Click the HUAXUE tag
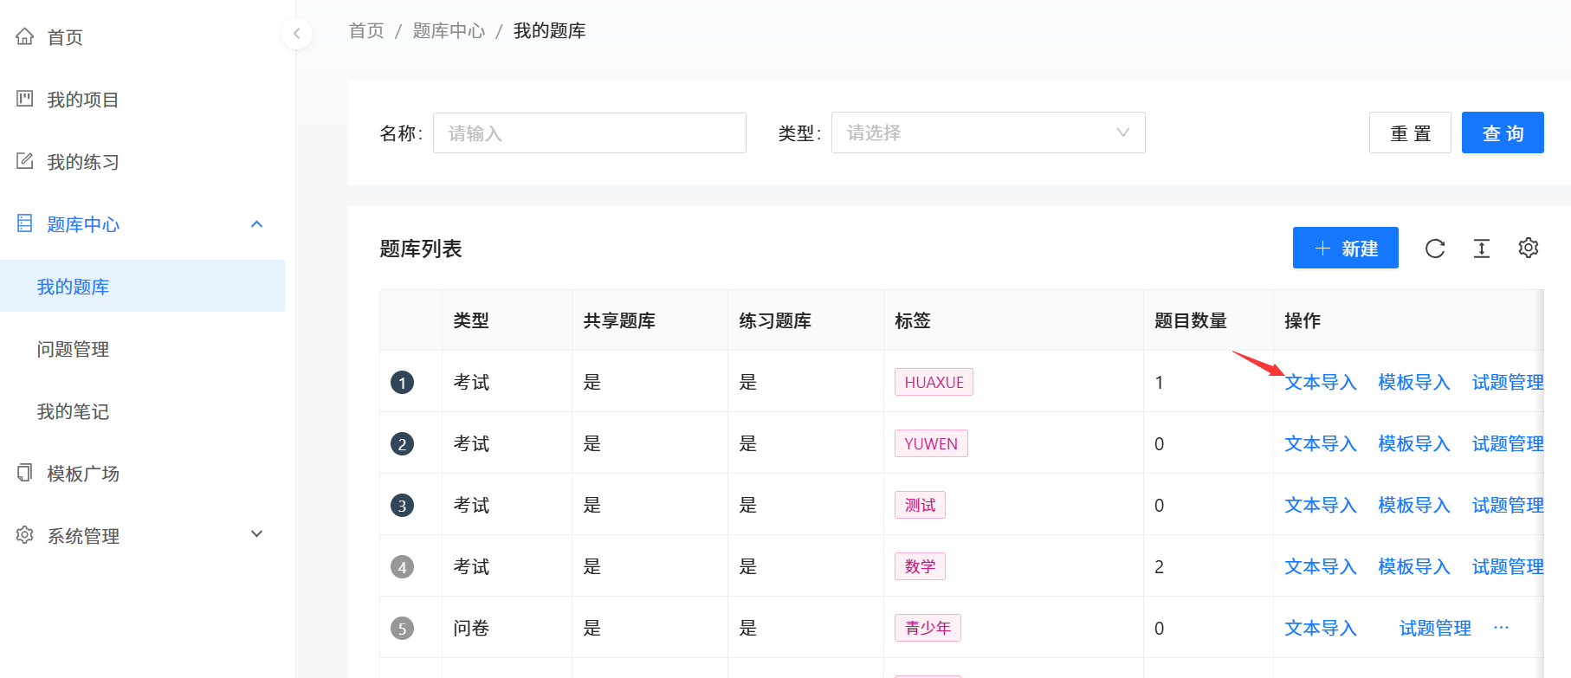 coord(934,382)
